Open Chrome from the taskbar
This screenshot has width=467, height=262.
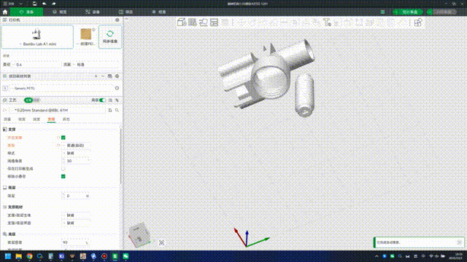pos(29,256)
